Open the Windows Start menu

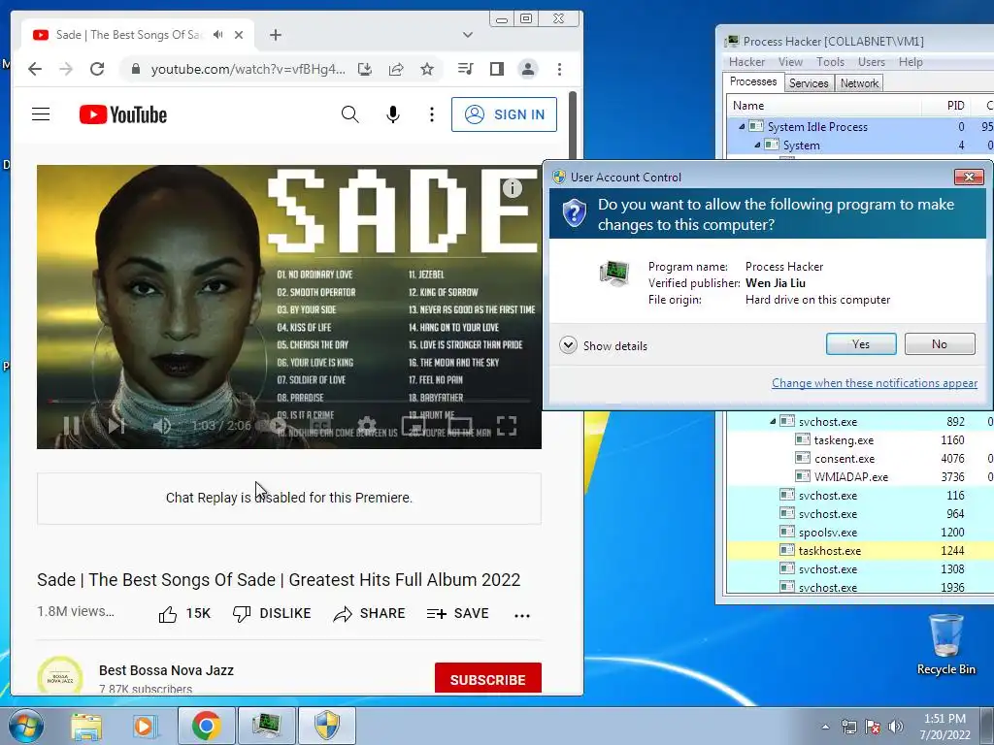25,726
